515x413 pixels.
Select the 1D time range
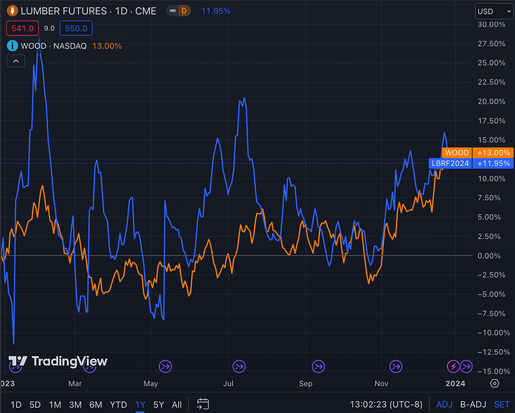tap(16, 405)
